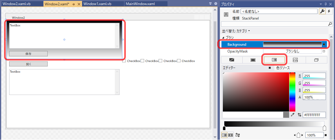Click the upper TextBox in designer
Screen dimensions: 335x140
[x=64, y=36]
